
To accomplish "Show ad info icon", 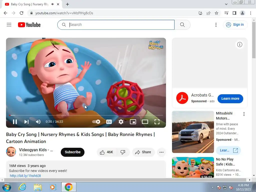I will pyautogui.click(x=239, y=44).
